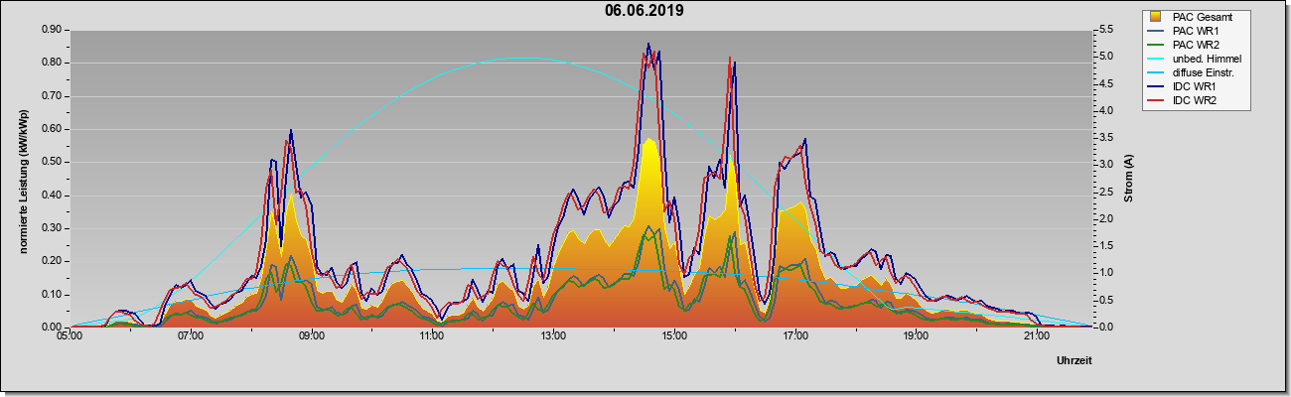
Task: Click the 13:00 tick on time axis
Action: [552, 336]
